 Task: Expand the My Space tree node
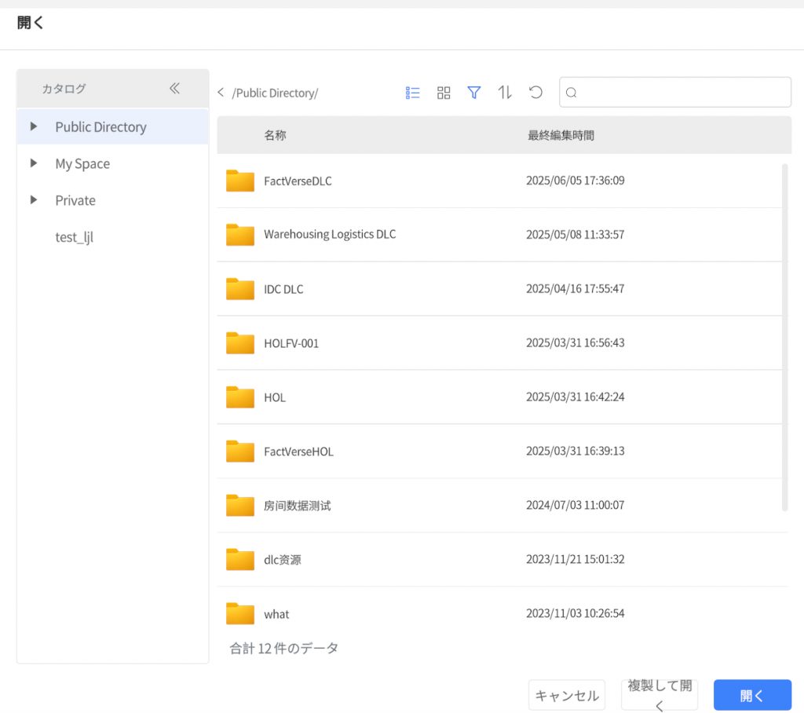tap(33, 163)
